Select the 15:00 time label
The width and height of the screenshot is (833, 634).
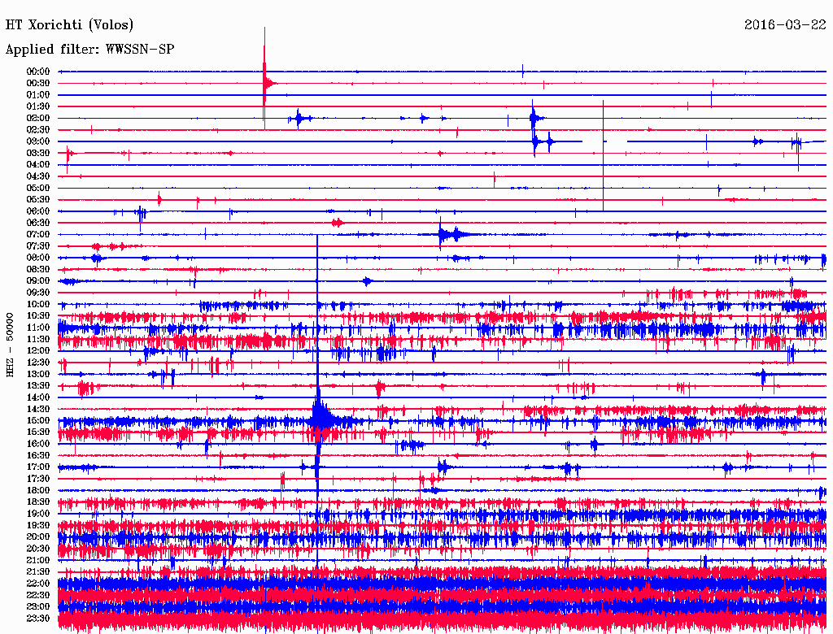click(x=38, y=420)
